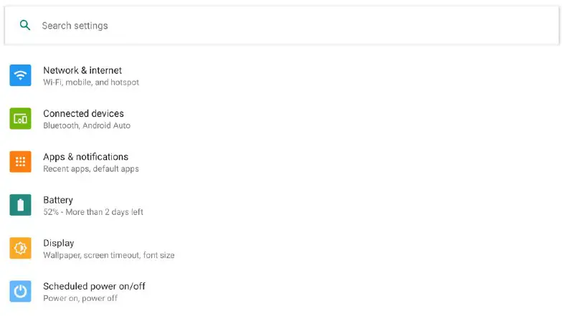Click the yellow Display brightness icon
Viewport: 563px width, 316px height.
(20, 248)
